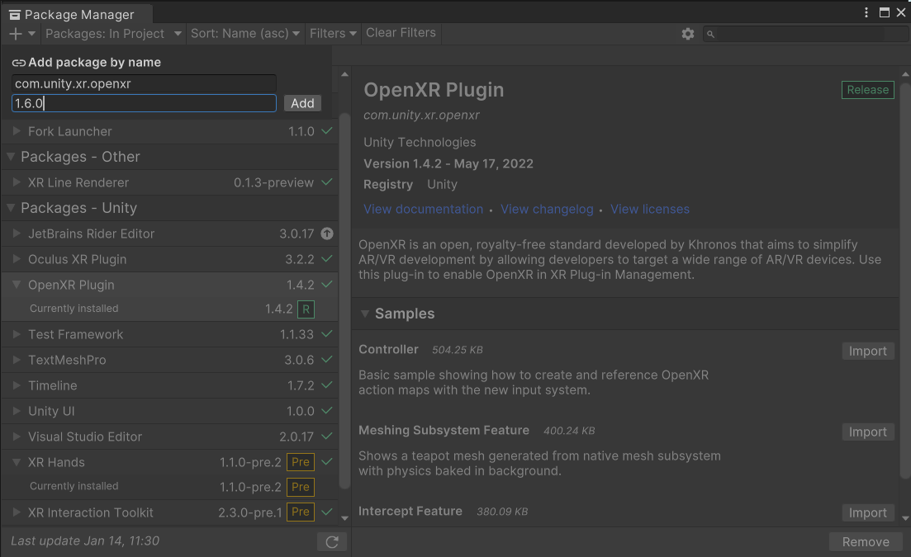Open the Packages: In Project dropdown
The height and width of the screenshot is (557, 911).
(x=113, y=34)
